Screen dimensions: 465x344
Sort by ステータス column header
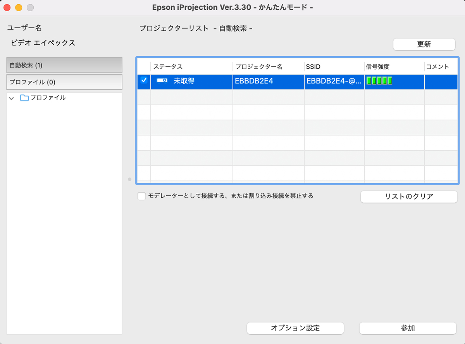pyautogui.click(x=192, y=66)
